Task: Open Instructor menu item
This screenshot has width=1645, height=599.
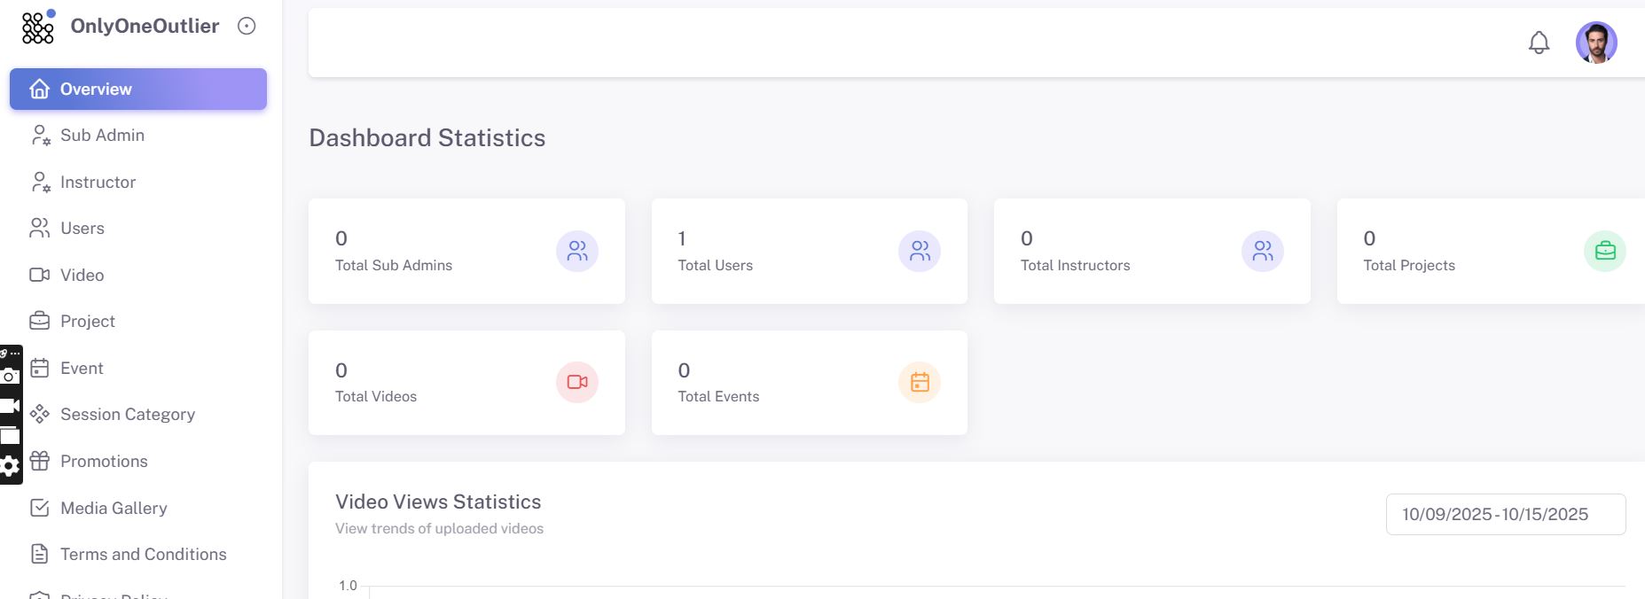Action: (138, 183)
